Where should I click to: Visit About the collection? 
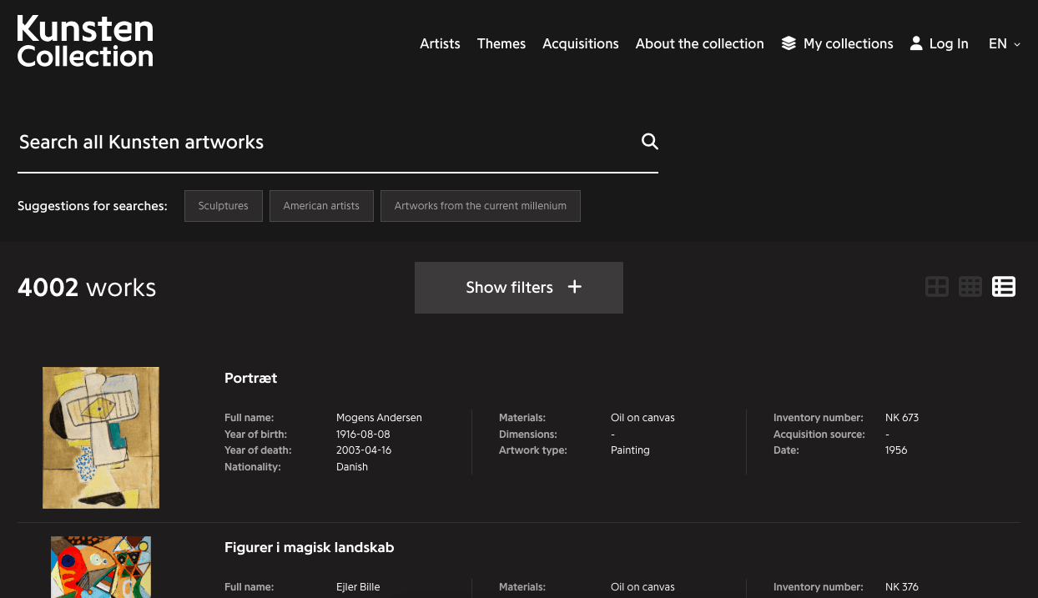point(699,43)
